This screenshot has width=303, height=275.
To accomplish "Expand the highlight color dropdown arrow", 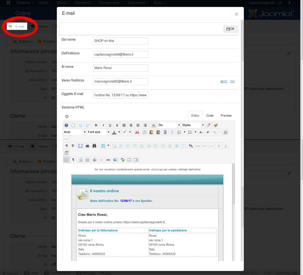I will 130,132.
